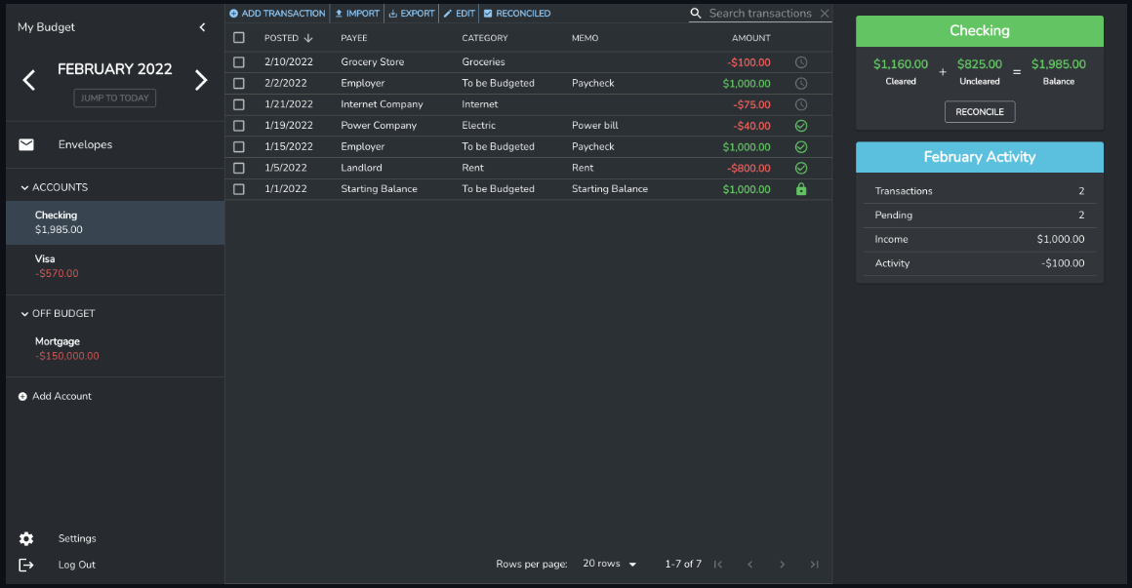Click the Add Account plus icon
This screenshot has width=1132, height=588.
22,396
